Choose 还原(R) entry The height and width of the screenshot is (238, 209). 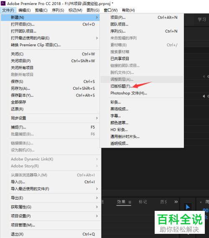click(x=50, y=109)
